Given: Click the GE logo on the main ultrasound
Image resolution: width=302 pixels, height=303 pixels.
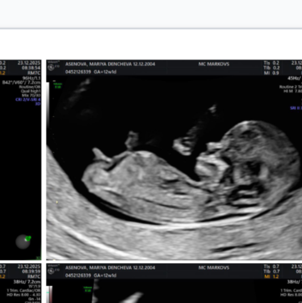Looking at the screenshot, I should pyautogui.click(x=51, y=67).
